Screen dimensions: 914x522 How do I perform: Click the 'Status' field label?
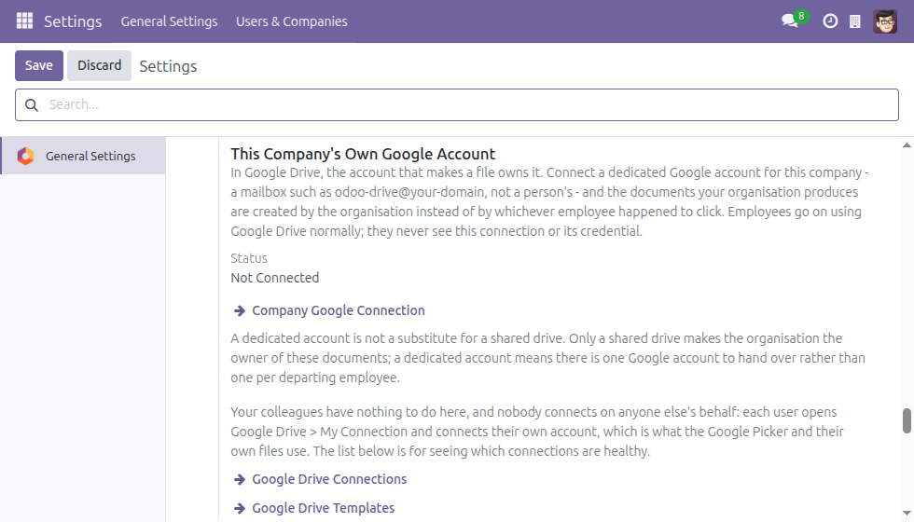point(249,258)
